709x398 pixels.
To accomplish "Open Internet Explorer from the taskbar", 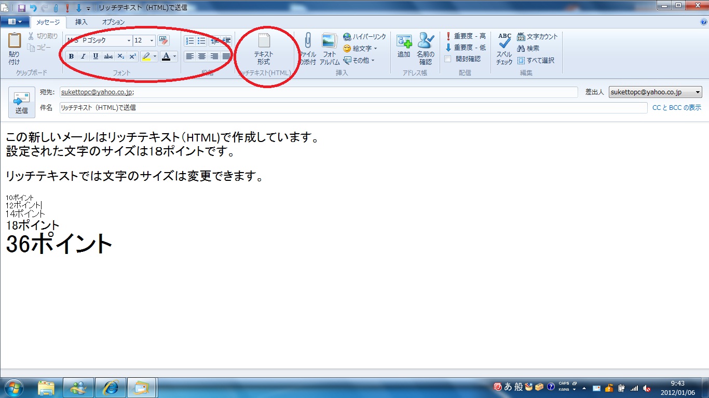I will tap(110, 388).
